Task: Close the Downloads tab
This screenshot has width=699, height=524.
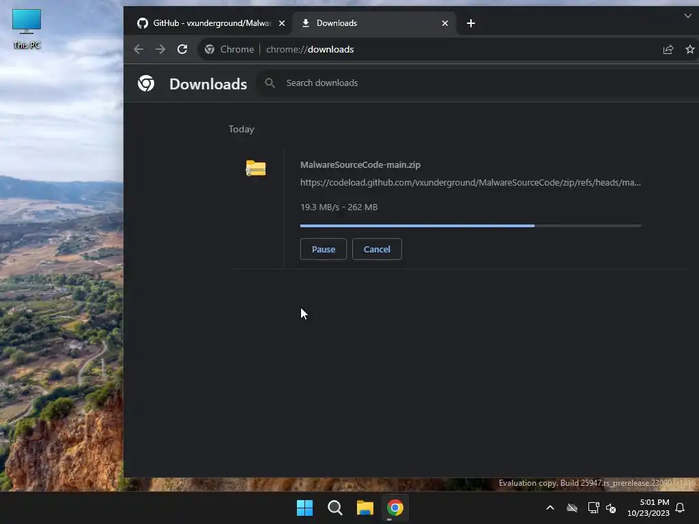Action: pos(445,23)
